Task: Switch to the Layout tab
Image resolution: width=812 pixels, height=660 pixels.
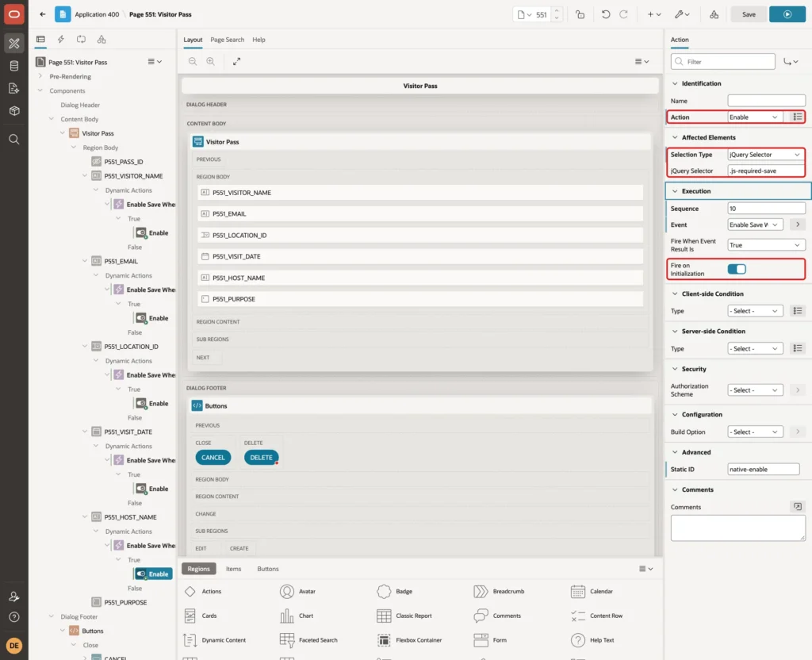Action: pos(193,40)
